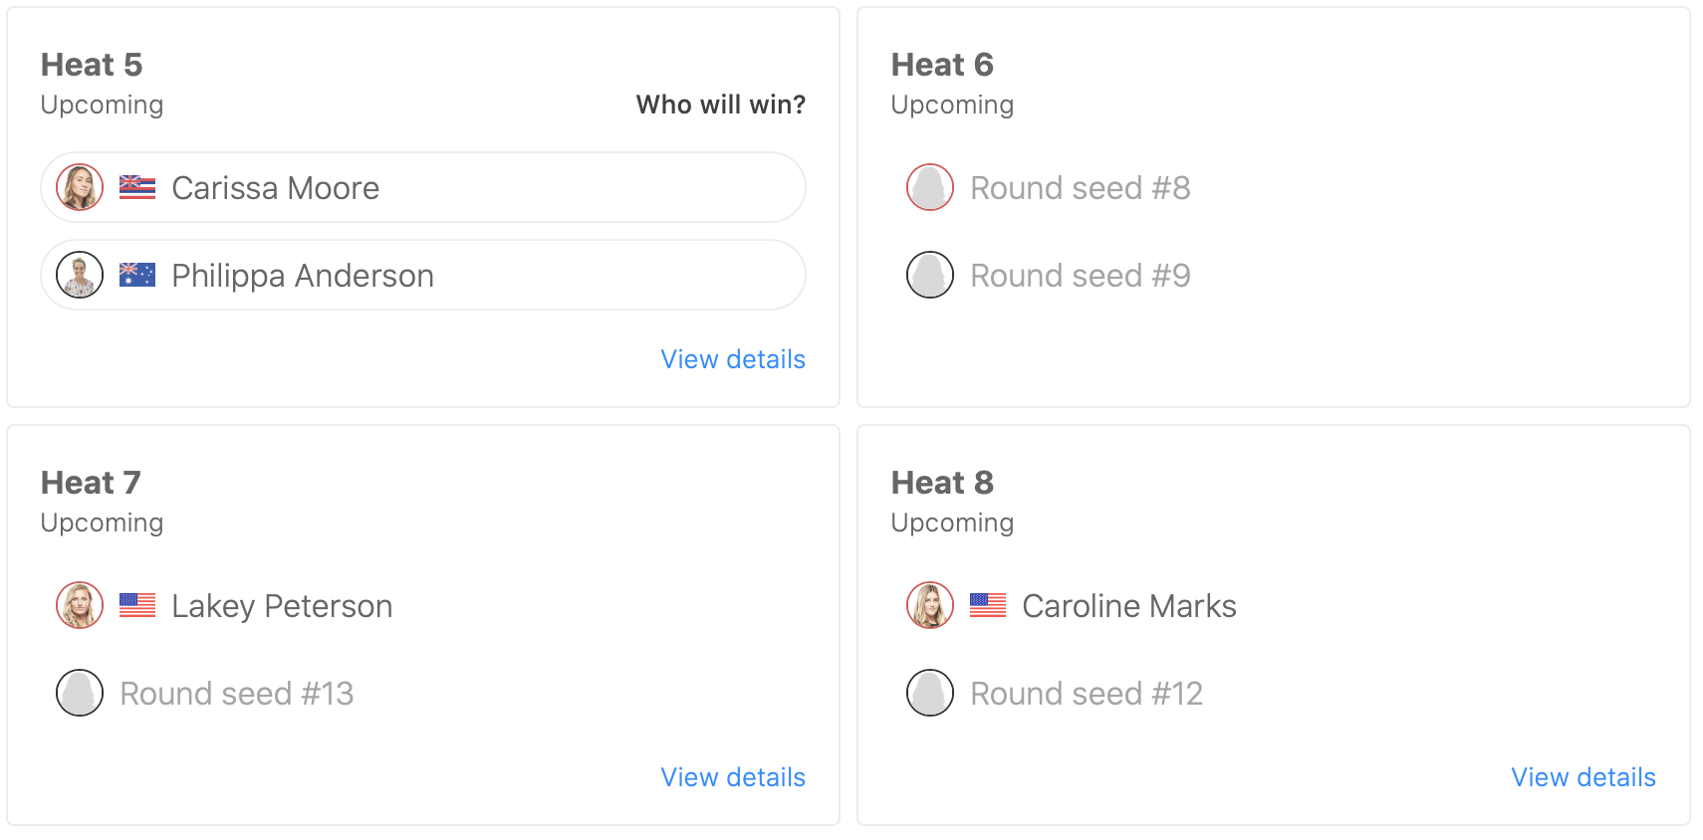The width and height of the screenshot is (1703, 840).
Task: Click the USA flag beside Lakey Peterson
Action: click(137, 605)
